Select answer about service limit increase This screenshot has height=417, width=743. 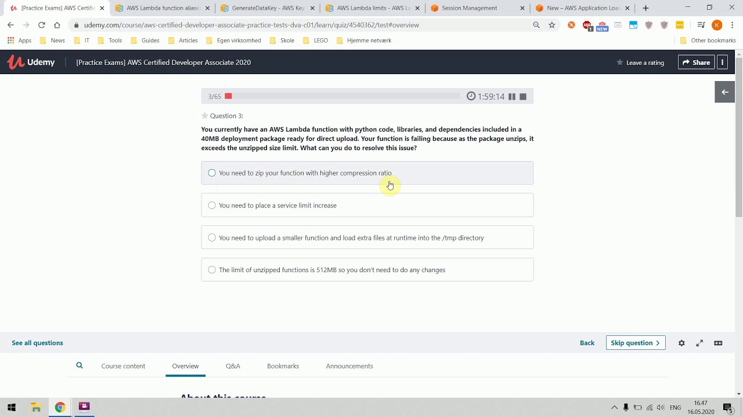tap(367, 205)
